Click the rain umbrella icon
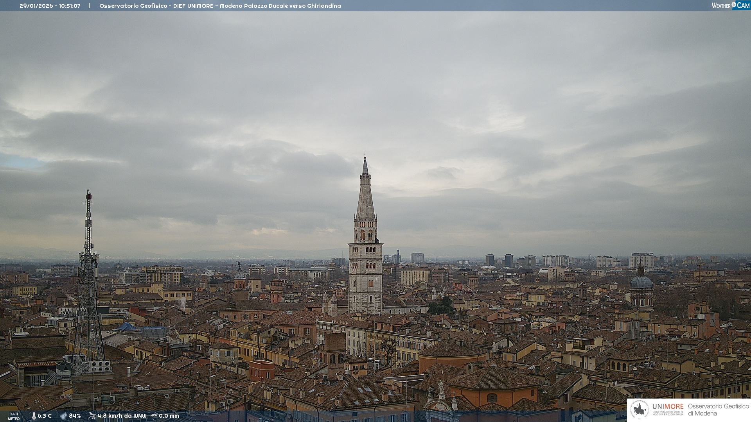Viewport: 751px width, 422px height. click(x=154, y=416)
